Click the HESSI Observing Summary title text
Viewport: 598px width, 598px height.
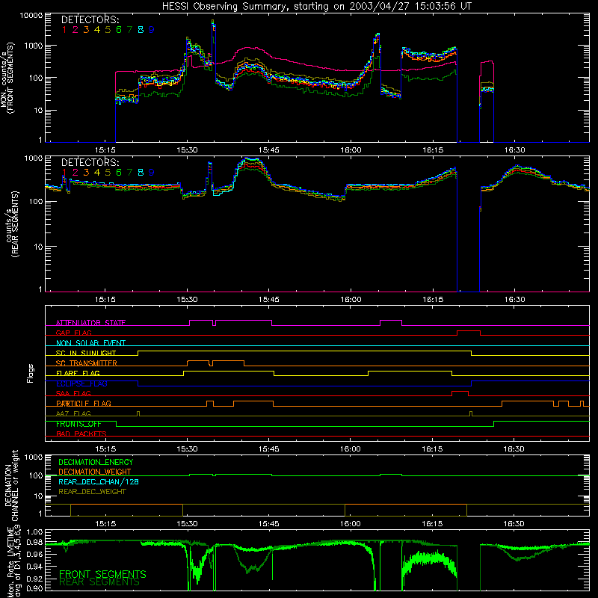[x=316, y=6]
